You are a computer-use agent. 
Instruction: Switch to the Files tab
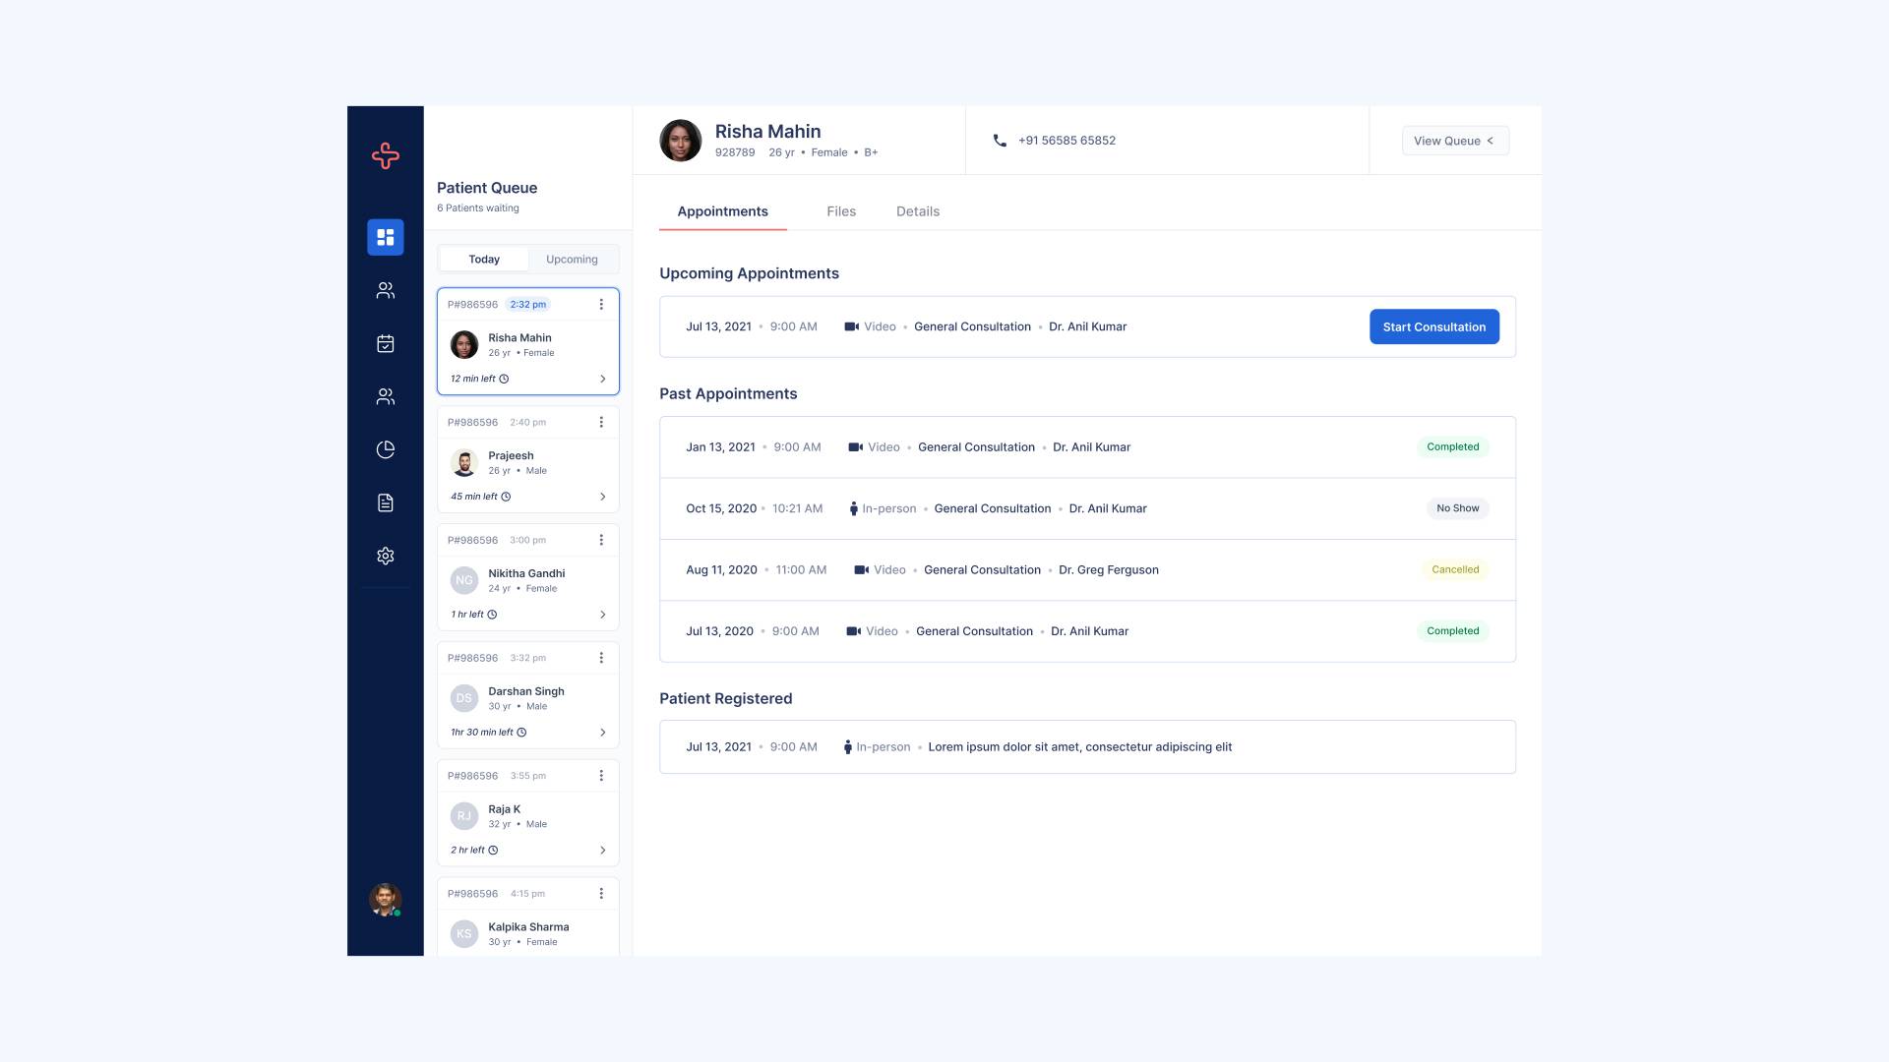pos(841,210)
